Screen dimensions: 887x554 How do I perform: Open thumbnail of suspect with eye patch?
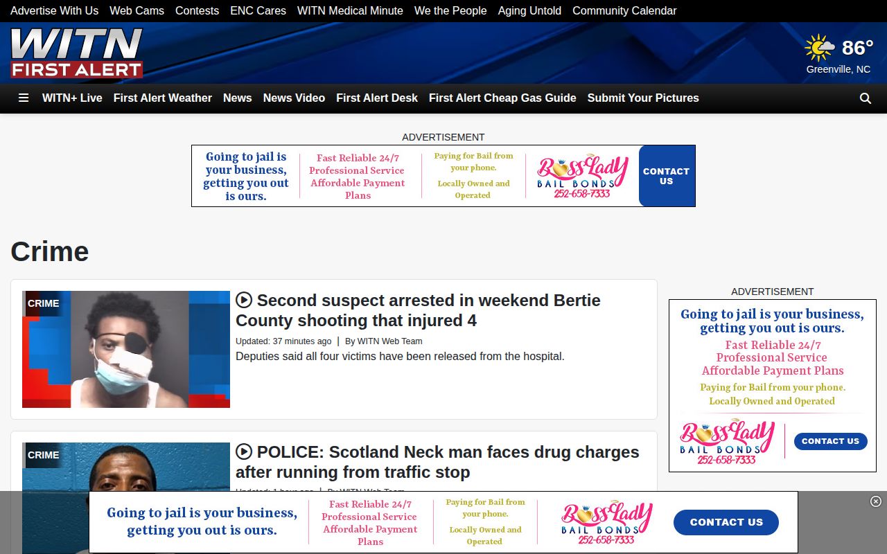coord(126,349)
